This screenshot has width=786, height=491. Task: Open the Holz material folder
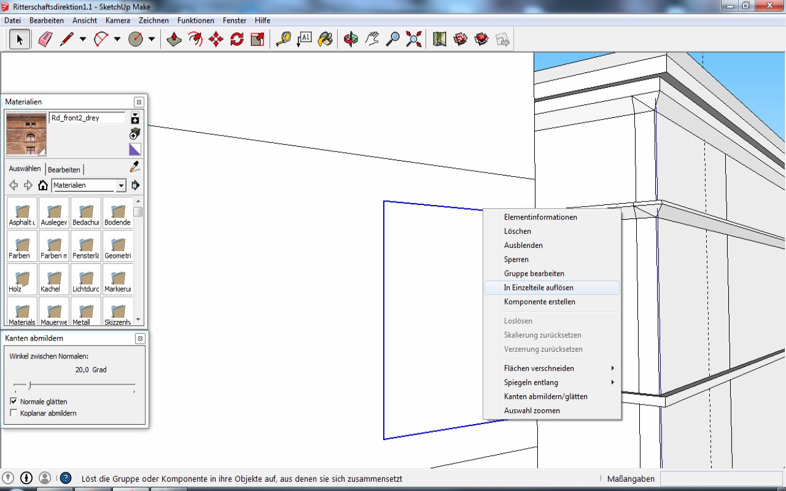tap(22, 279)
